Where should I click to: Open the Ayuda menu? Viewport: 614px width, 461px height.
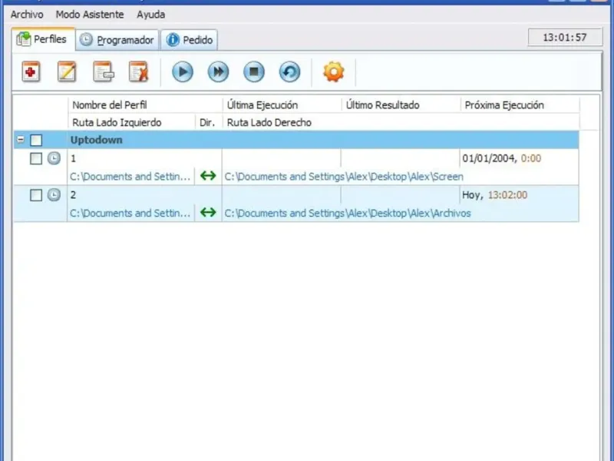click(x=150, y=15)
